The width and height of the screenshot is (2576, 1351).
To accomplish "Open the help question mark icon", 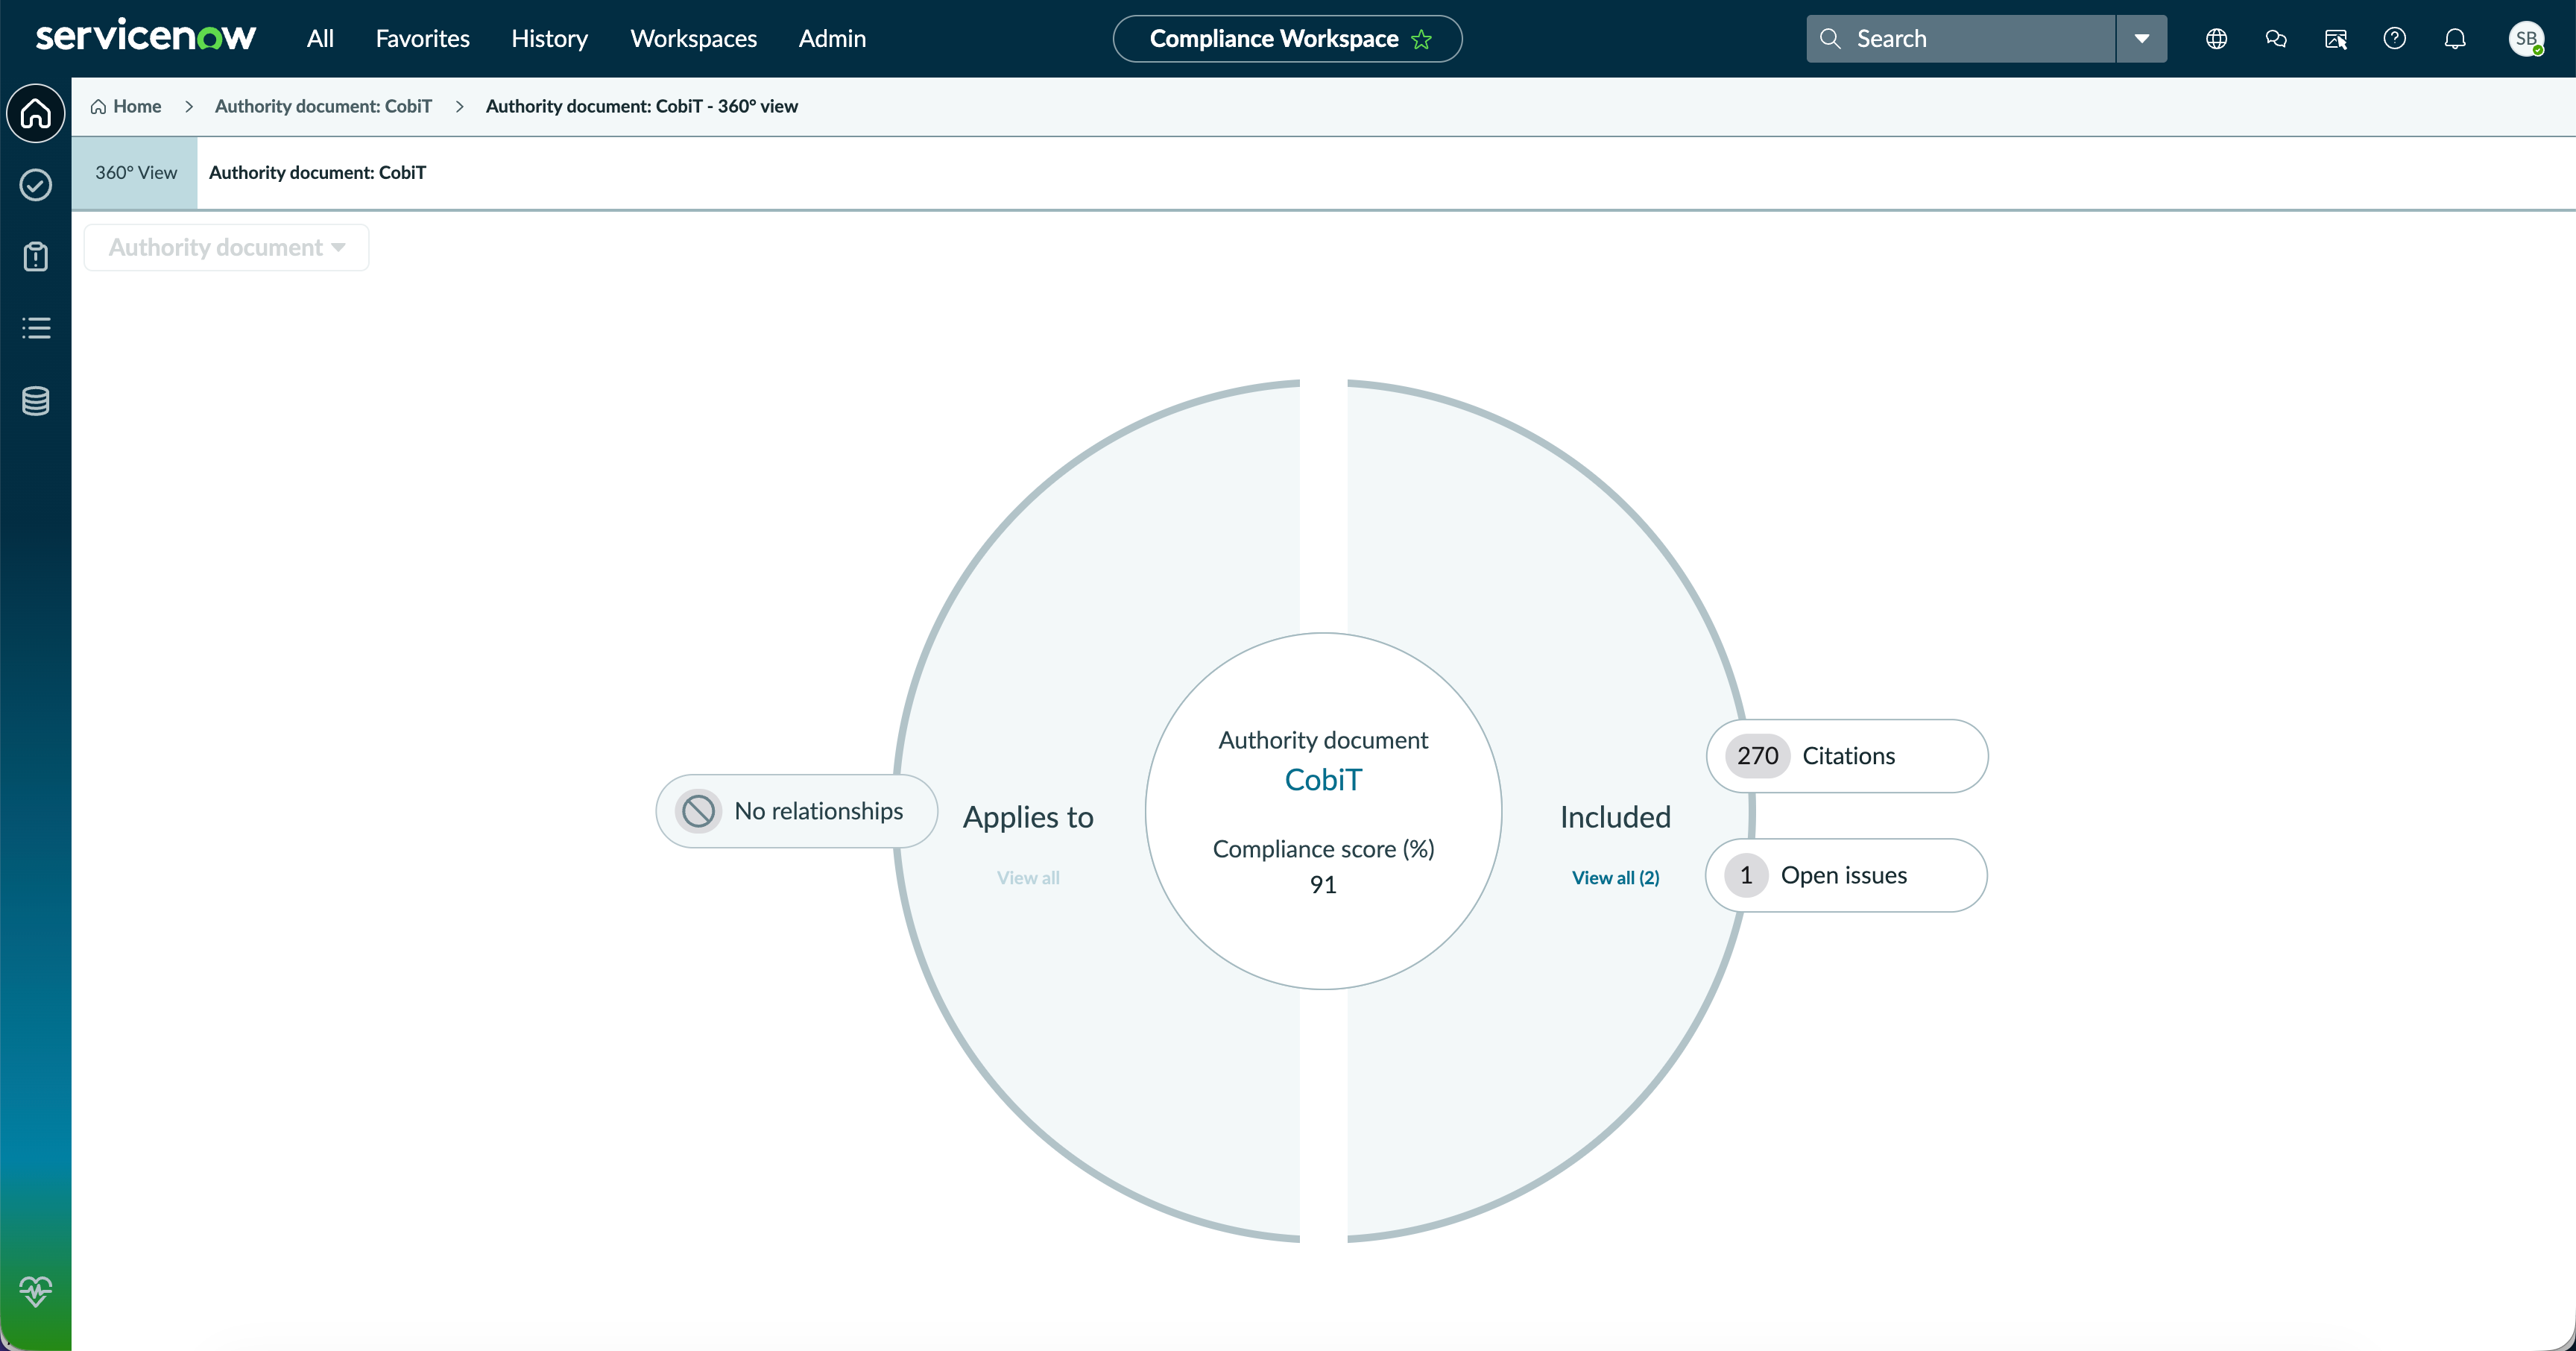I will coord(2395,38).
